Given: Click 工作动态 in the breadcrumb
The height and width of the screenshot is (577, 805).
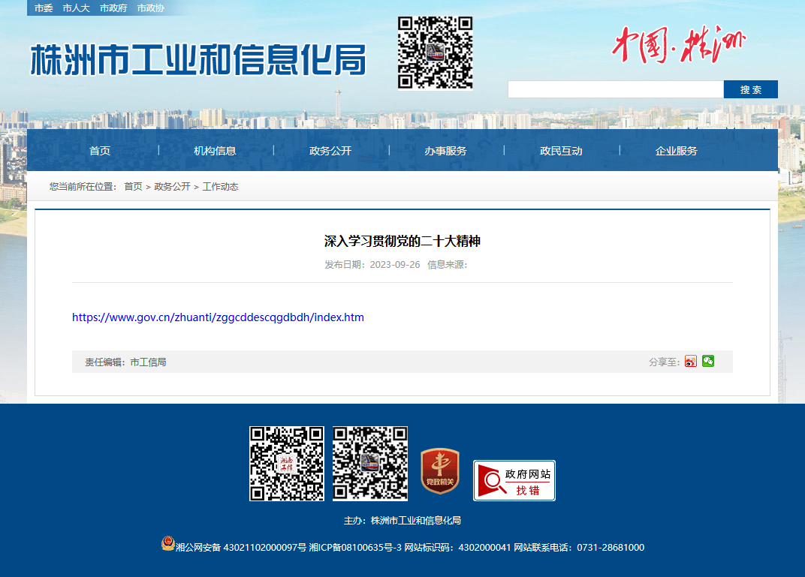Looking at the screenshot, I should [x=220, y=187].
